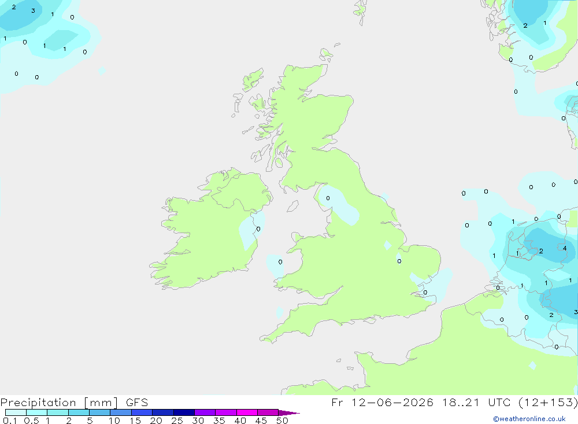Viewport: 578px width, 424px height.
Task: Click the '(12+153)' forecast offset text
Action: (x=548, y=402)
